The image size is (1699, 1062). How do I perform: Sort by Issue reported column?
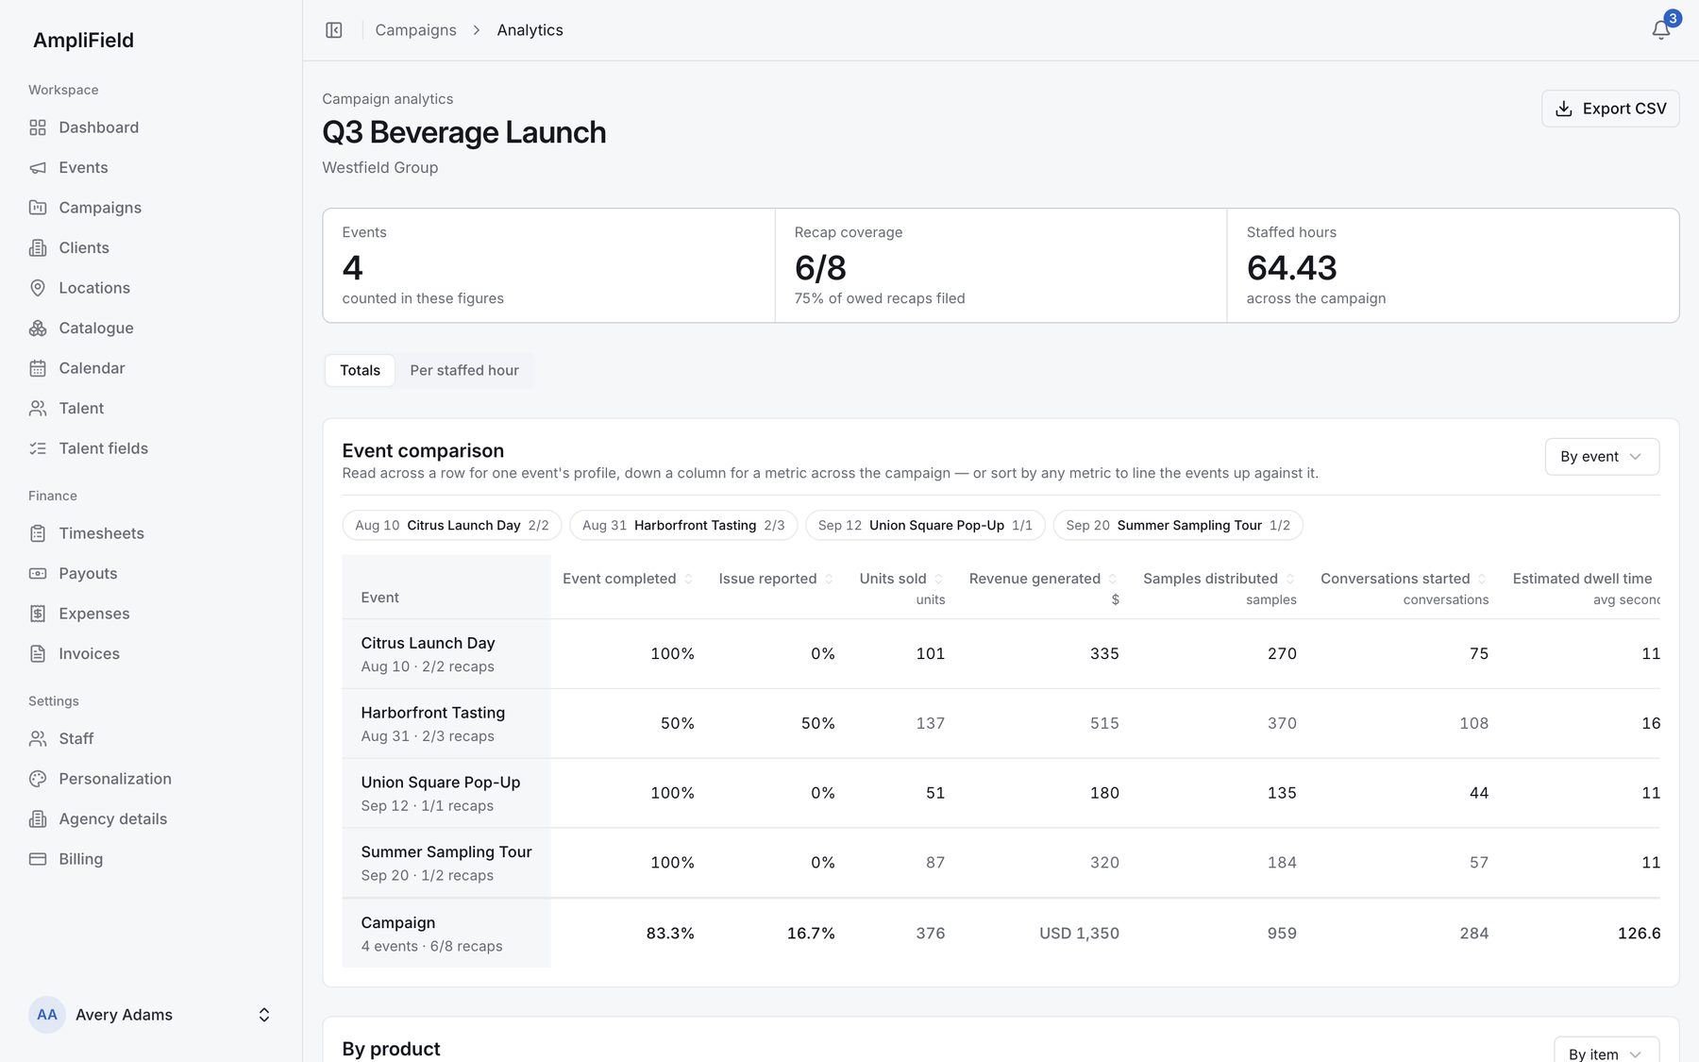[x=776, y=579]
